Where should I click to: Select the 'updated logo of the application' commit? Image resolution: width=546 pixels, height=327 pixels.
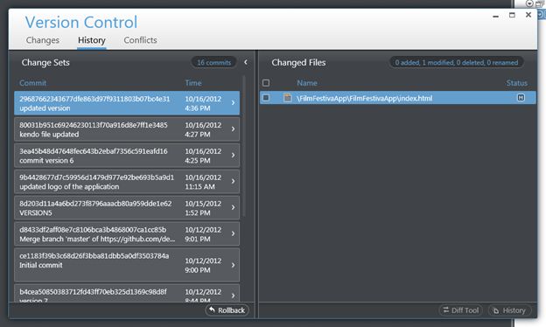point(127,181)
